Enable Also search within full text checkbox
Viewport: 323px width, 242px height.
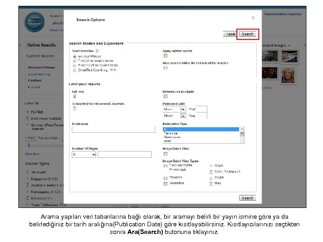tap(166, 68)
